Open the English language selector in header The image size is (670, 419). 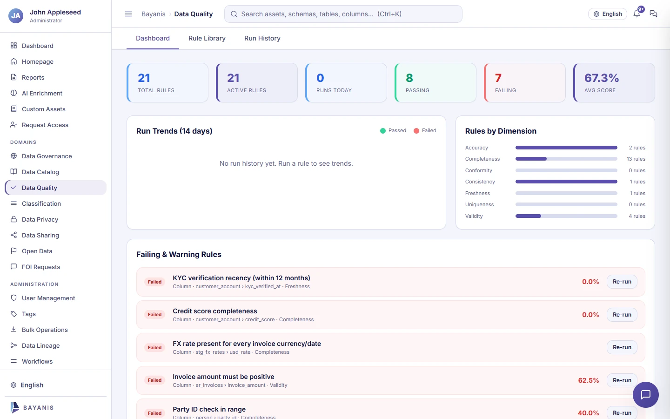coord(608,14)
